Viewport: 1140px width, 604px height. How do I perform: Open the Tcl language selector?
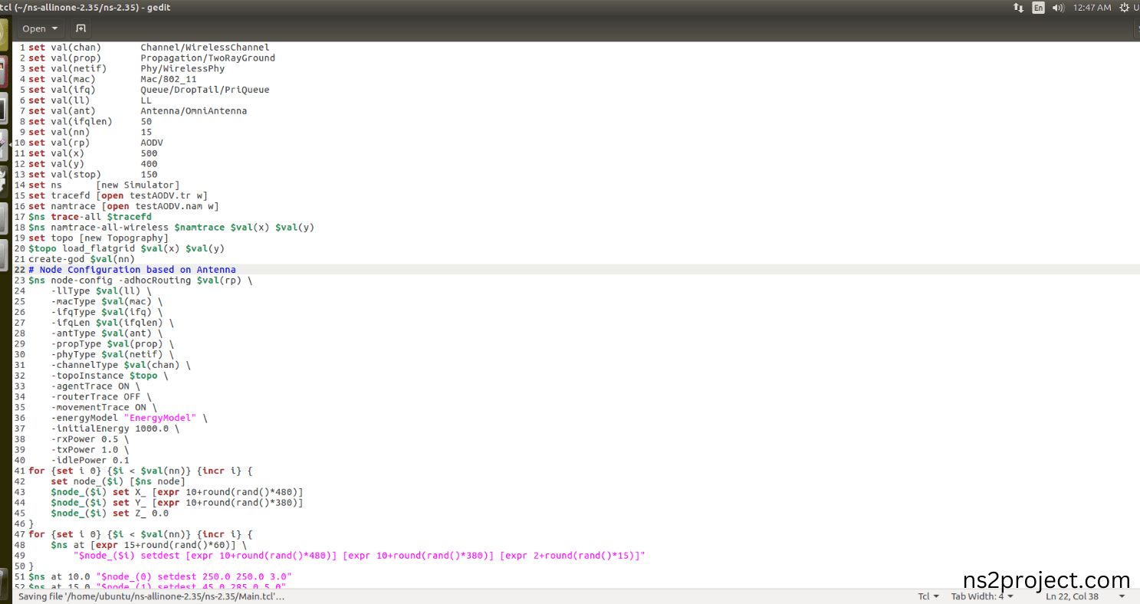click(928, 596)
